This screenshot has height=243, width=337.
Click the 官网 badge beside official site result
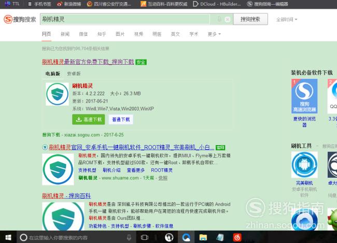(220, 148)
